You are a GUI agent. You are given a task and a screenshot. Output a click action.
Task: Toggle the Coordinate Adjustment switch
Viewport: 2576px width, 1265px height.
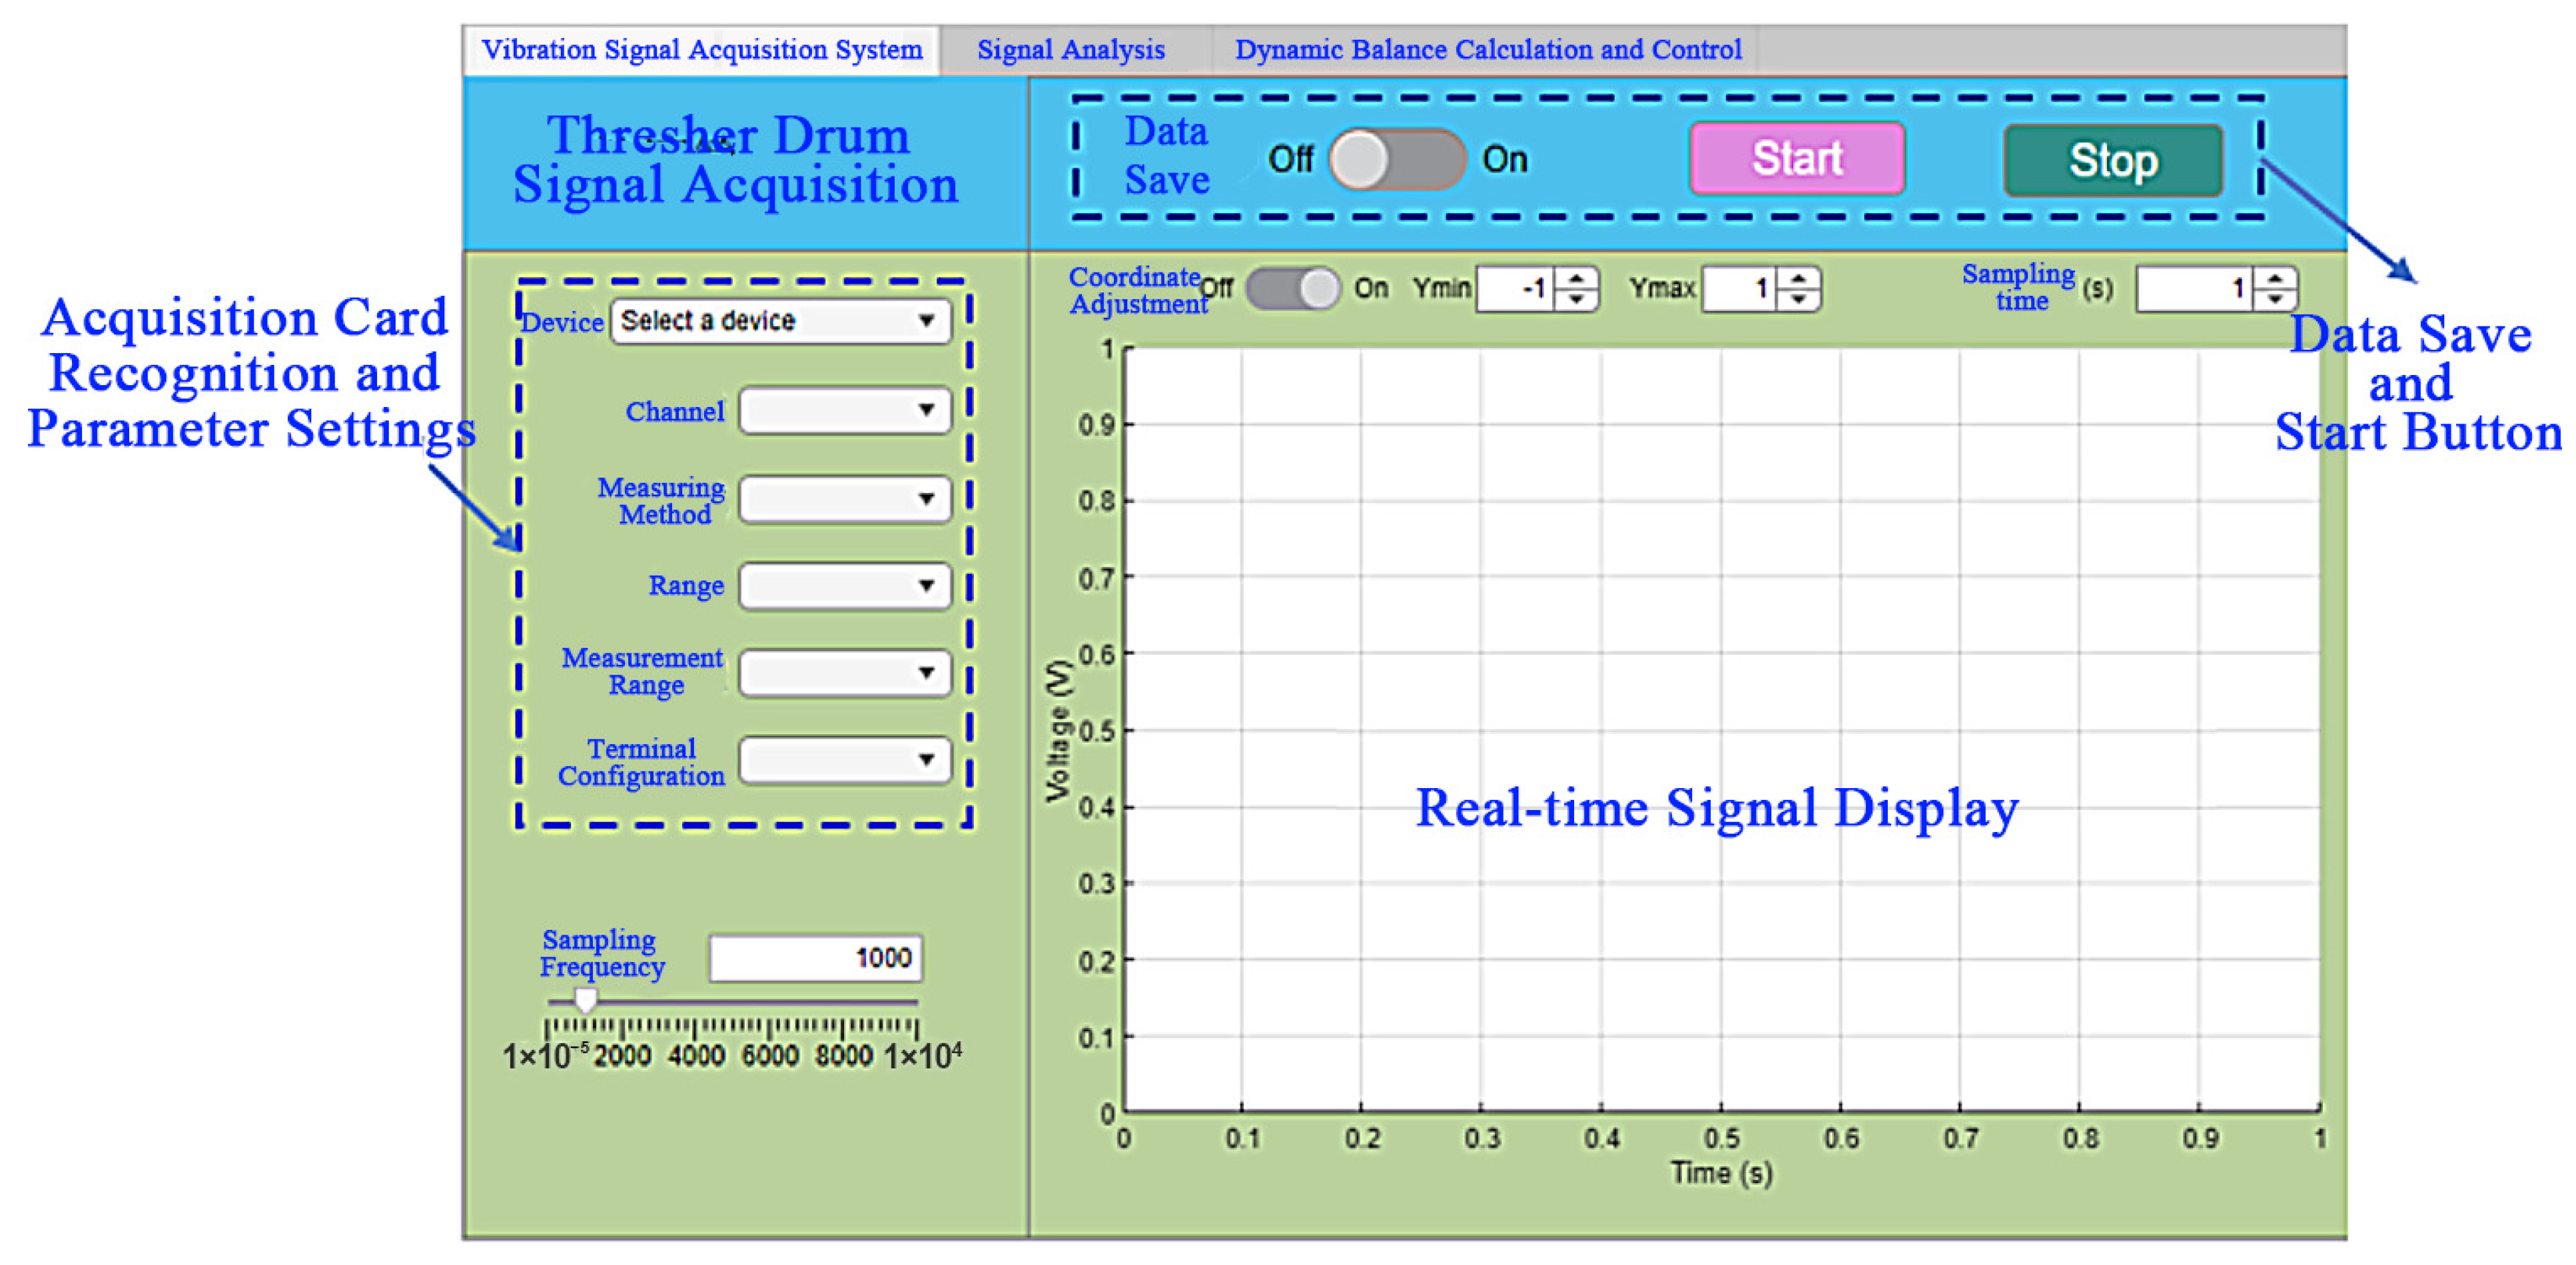[1293, 289]
